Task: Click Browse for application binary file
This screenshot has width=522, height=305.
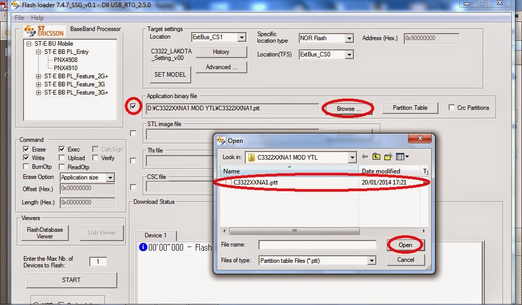Action: (x=348, y=108)
